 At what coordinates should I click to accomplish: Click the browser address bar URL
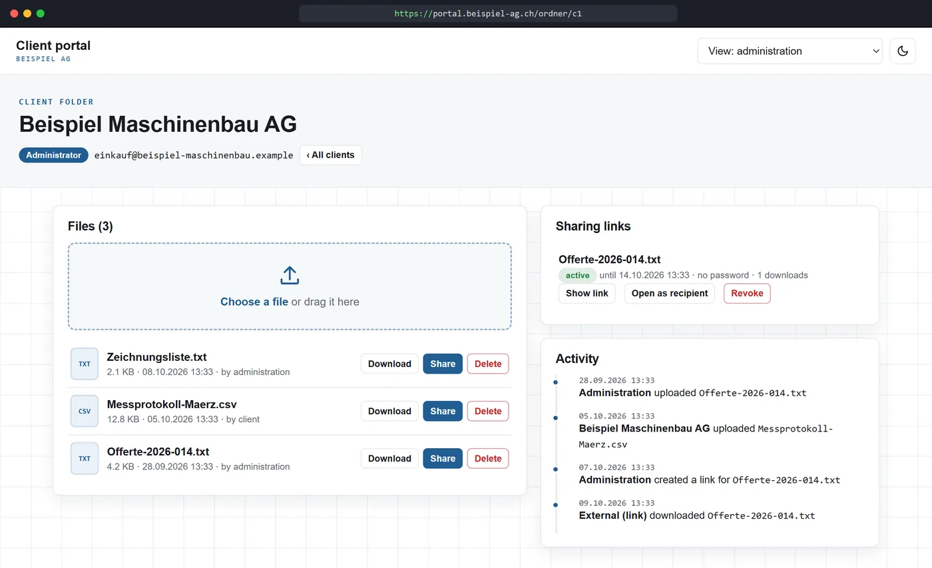pos(488,13)
